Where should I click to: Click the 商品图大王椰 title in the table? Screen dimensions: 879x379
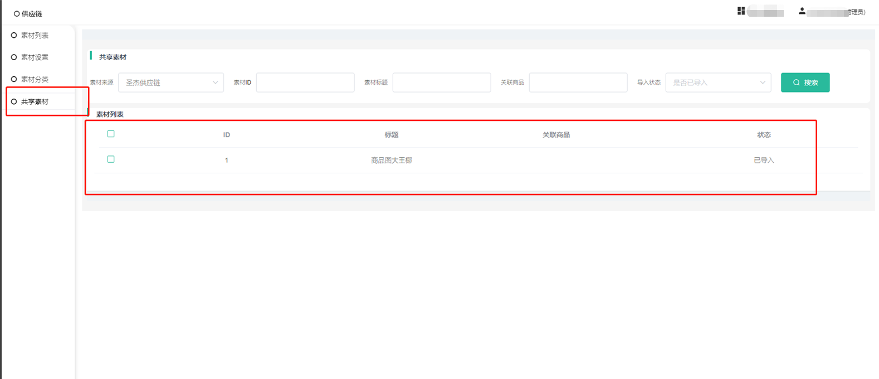(x=392, y=161)
